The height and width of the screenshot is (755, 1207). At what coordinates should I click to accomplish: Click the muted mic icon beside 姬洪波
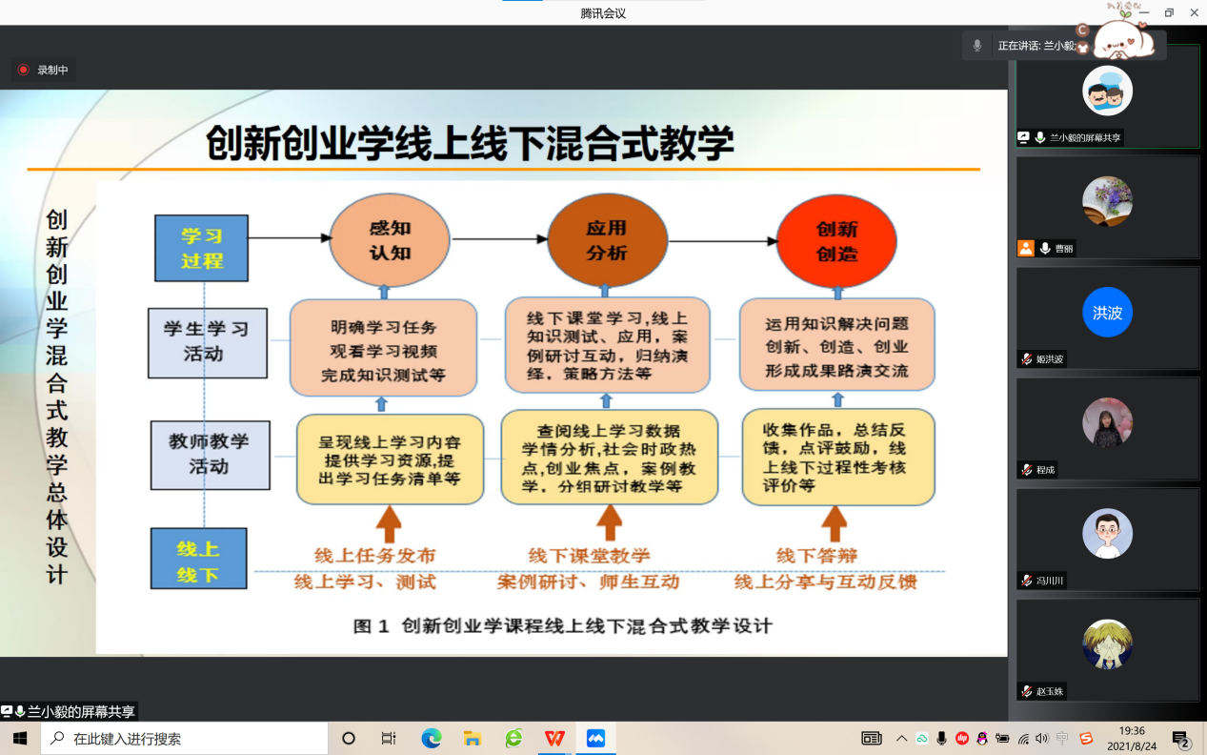1026,359
